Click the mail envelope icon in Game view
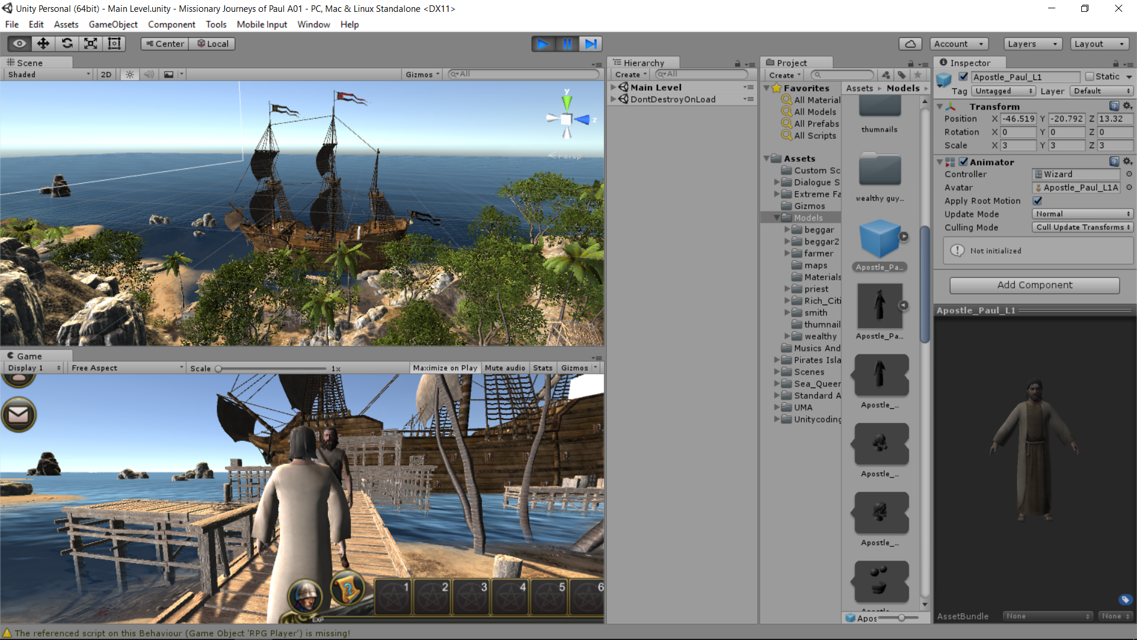This screenshot has width=1137, height=640. click(x=19, y=415)
